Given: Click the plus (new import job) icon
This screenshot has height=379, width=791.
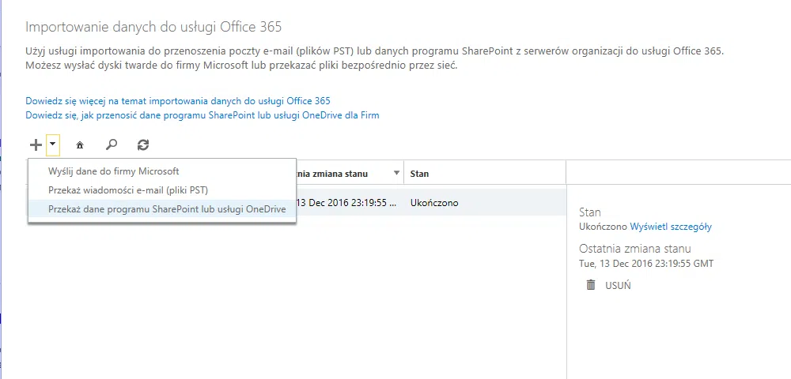Looking at the screenshot, I should (x=35, y=144).
